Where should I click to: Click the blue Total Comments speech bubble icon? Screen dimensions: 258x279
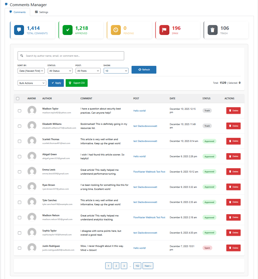pos(19,30)
